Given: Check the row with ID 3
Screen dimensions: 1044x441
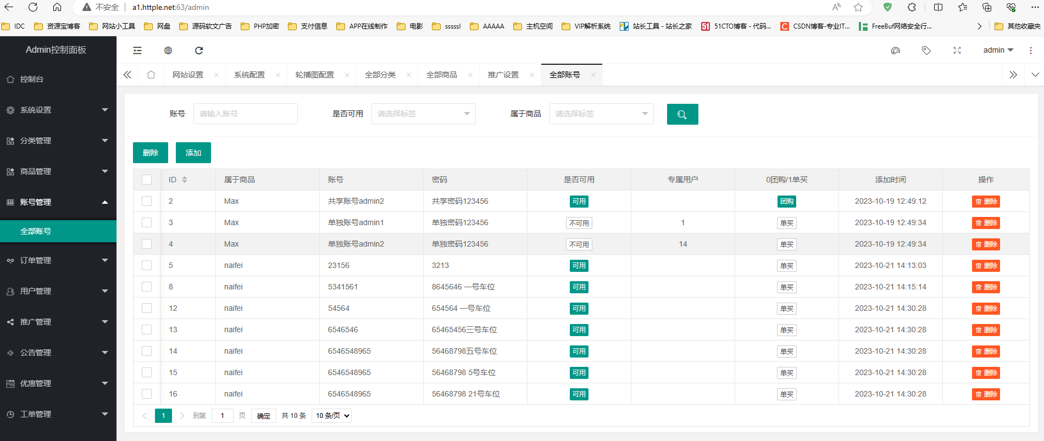Looking at the screenshot, I should click(x=147, y=222).
